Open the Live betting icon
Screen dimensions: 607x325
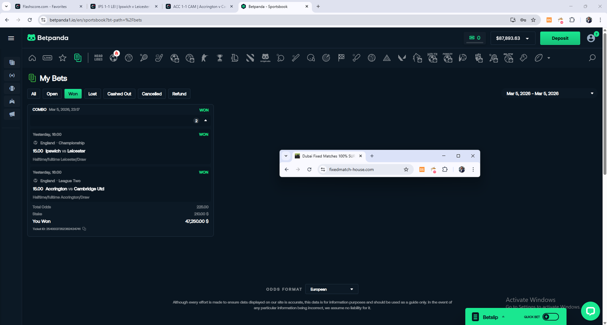tap(47, 58)
